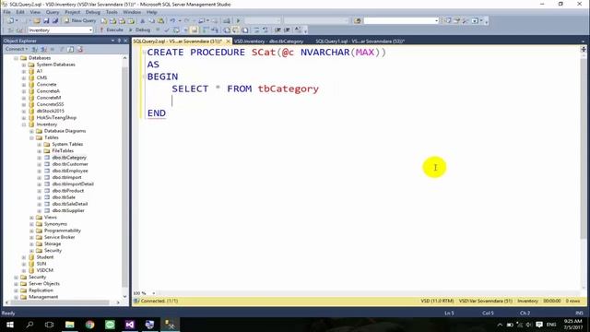Click the Windows Start button
Viewport: 590px width, 332px height.
[10, 325]
